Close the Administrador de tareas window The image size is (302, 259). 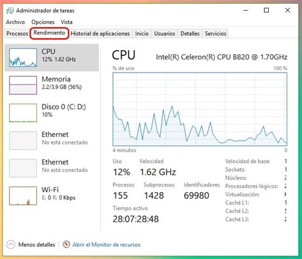pos(287,10)
